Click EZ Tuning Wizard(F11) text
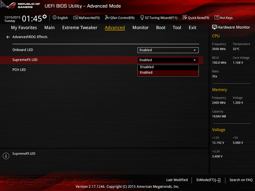Viewport: 255px width, 191px height. point(161,18)
